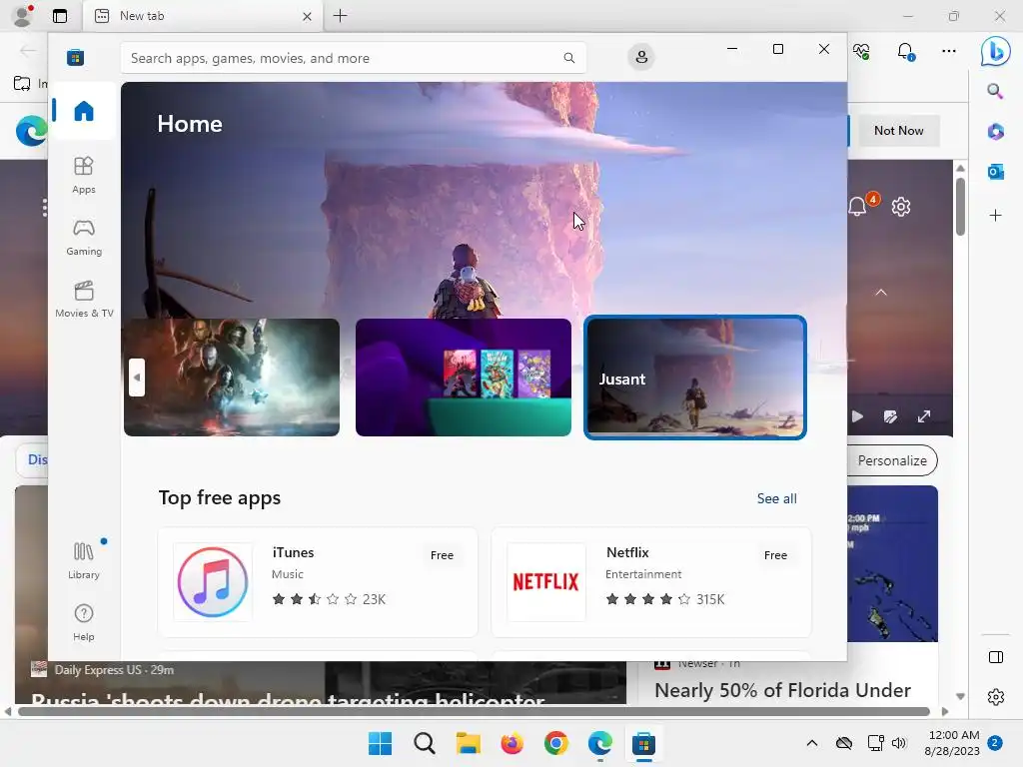Open the Home page in Microsoft Store sidebar

coord(84,111)
